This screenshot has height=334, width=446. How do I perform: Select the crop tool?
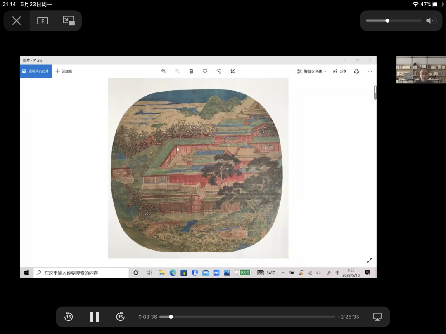232,71
